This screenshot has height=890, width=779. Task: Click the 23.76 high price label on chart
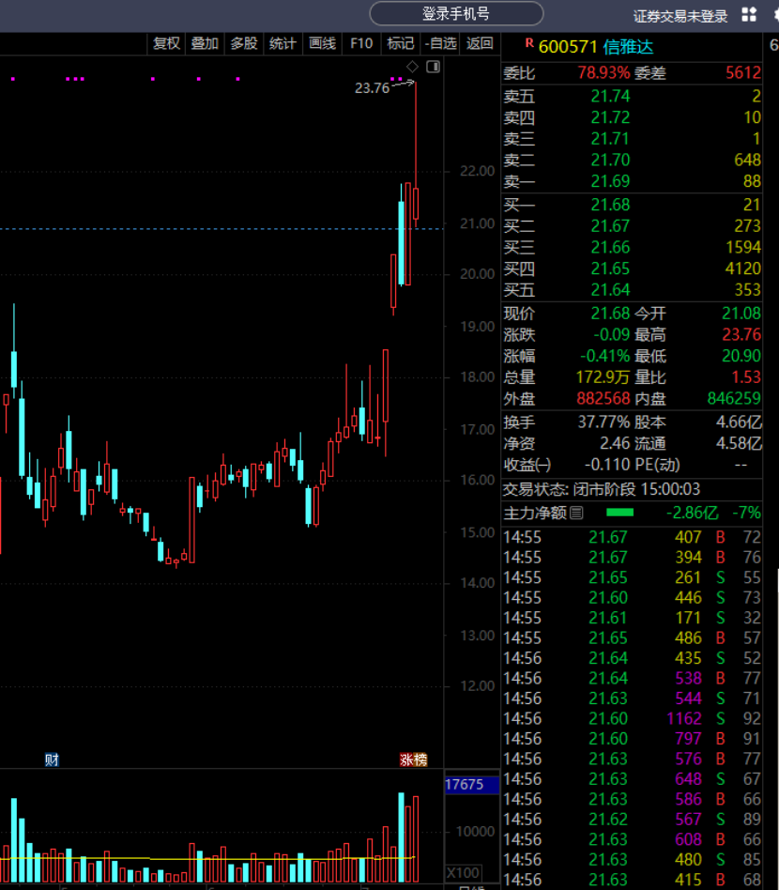(x=373, y=88)
